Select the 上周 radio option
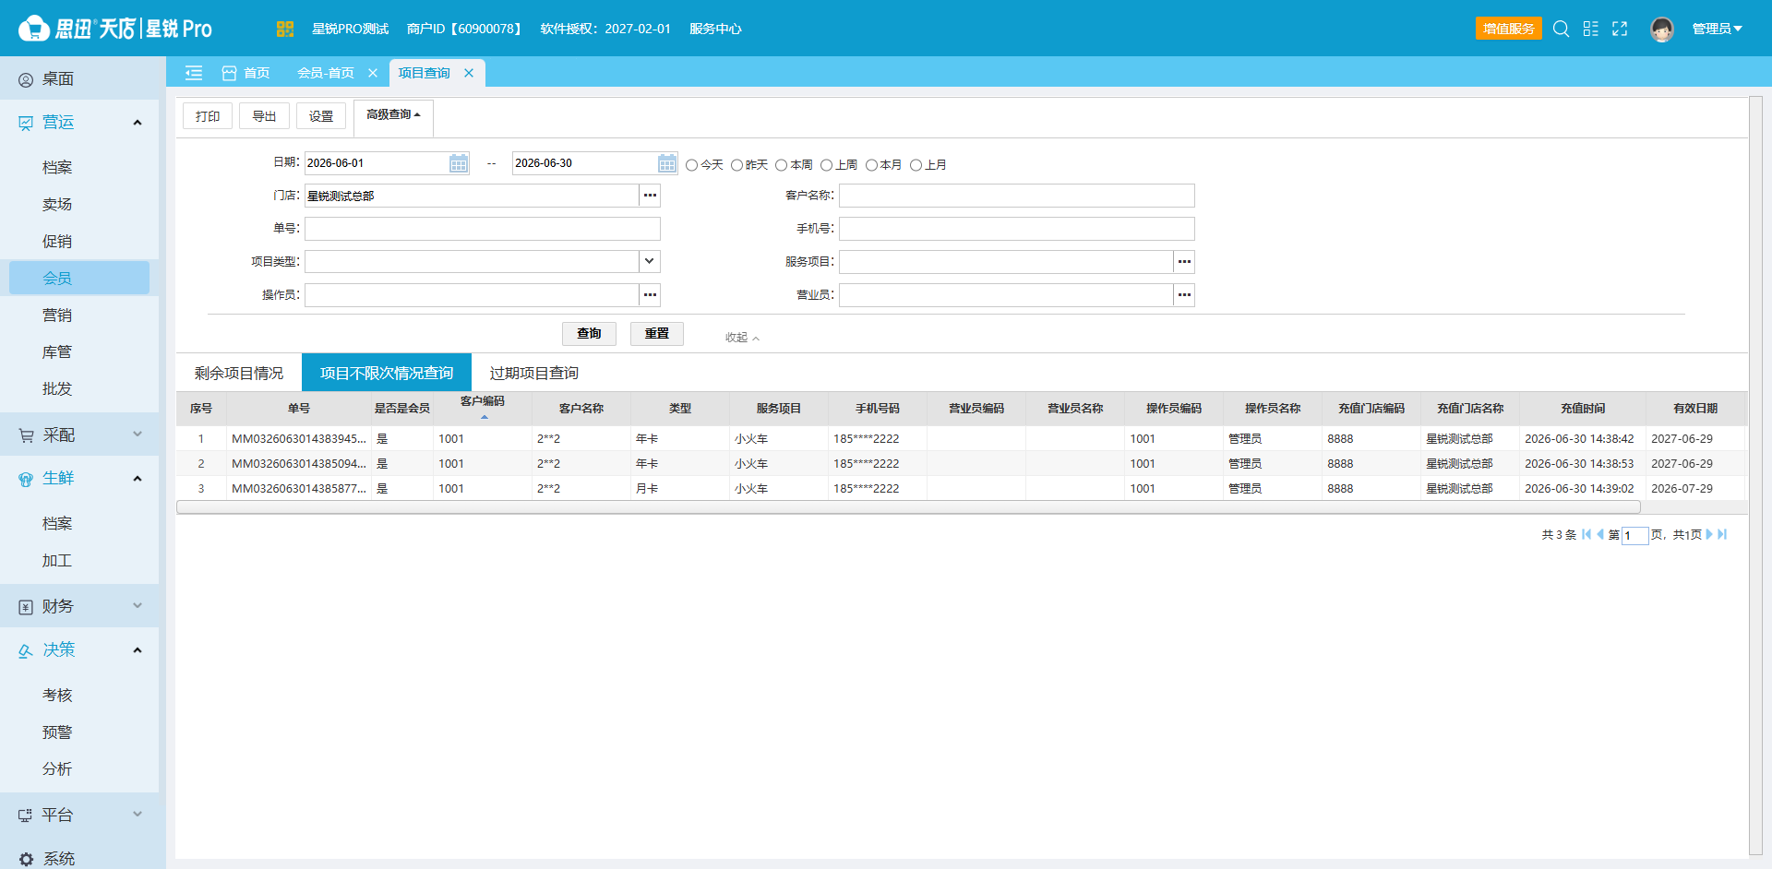Image resolution: width=1772 pixels, height=869 pixels. (x=826, y=165)
